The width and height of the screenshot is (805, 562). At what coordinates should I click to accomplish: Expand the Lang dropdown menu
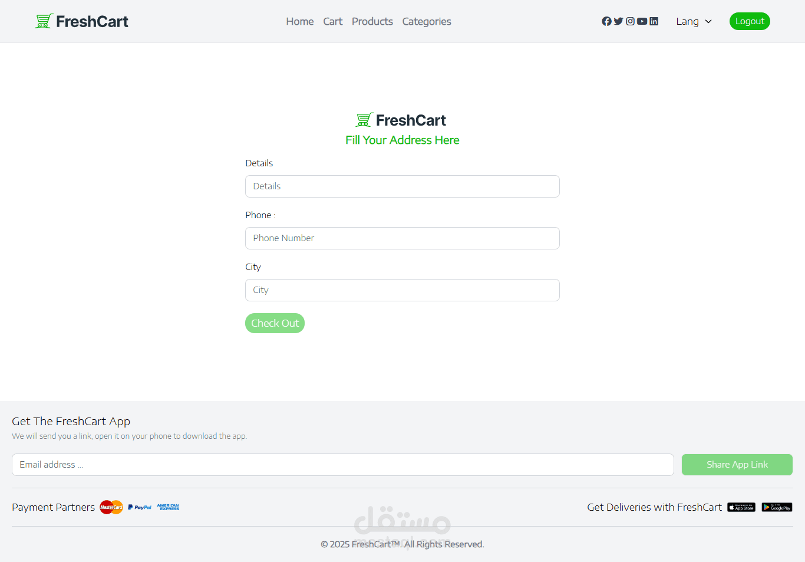click(694, 21)
